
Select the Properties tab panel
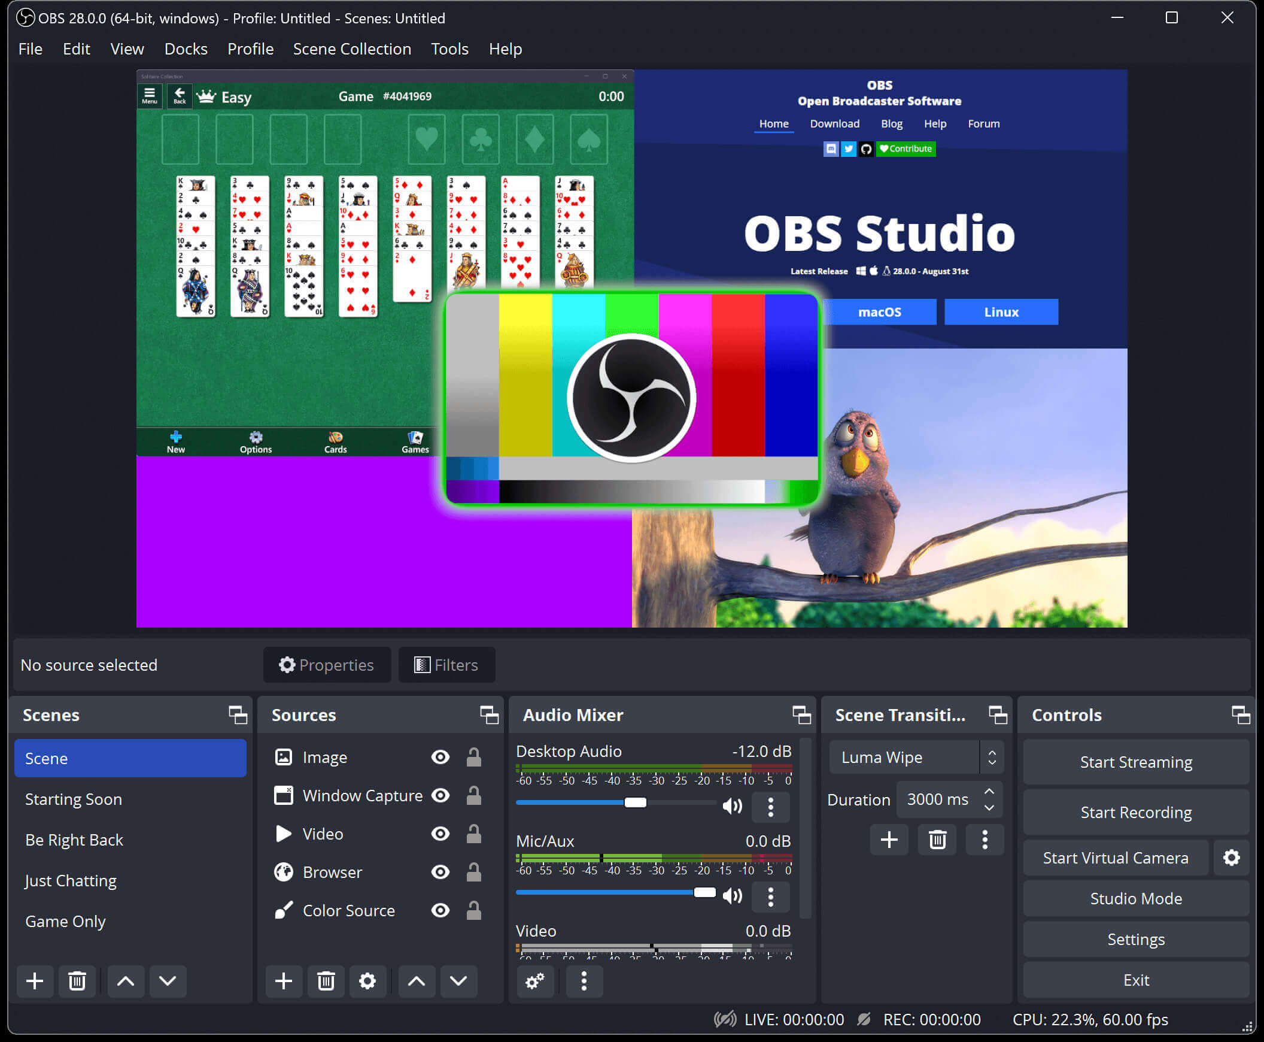(326, 664)
